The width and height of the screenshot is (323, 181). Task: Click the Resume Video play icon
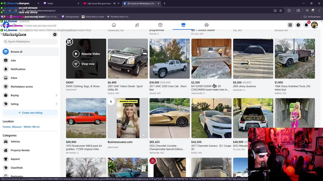coord(76,54)
